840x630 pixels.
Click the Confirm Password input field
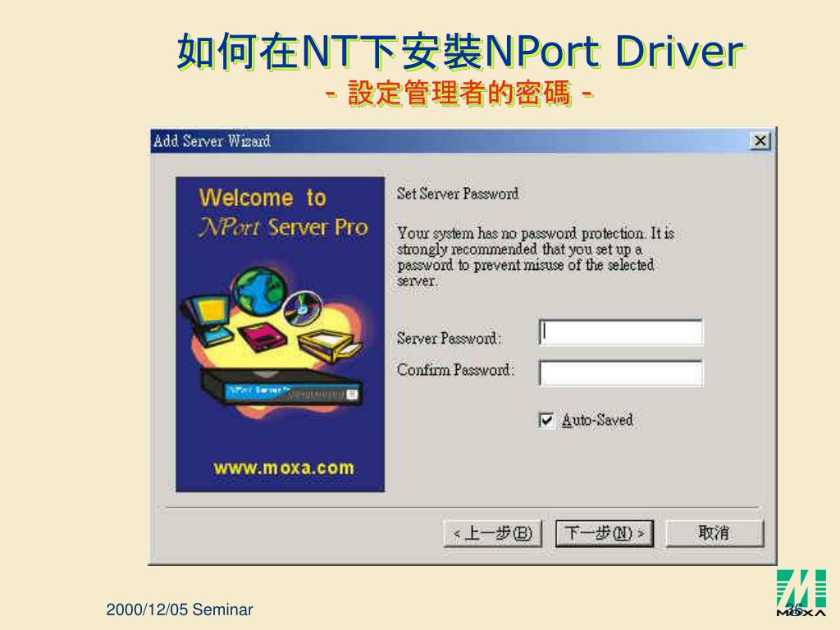coord(621,373)
